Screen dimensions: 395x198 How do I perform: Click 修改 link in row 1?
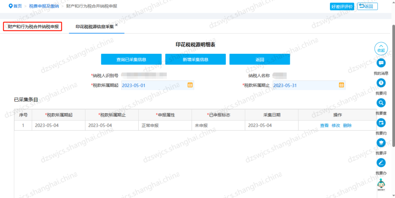(x=336, y=126)
